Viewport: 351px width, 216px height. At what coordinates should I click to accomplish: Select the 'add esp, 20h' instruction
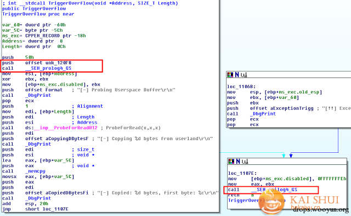pyautogui.click(x=25, y=203)
